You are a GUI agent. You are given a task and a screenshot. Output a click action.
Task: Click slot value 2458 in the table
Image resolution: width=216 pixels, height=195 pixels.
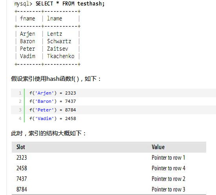pos(22,168)
